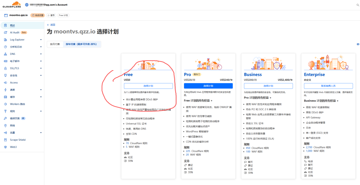Screen dimensions: 360x185
Task: Click the Workers 路由 icon
Action: [5, 104]
